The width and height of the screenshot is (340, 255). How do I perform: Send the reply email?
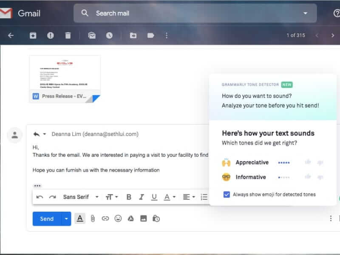46,219
